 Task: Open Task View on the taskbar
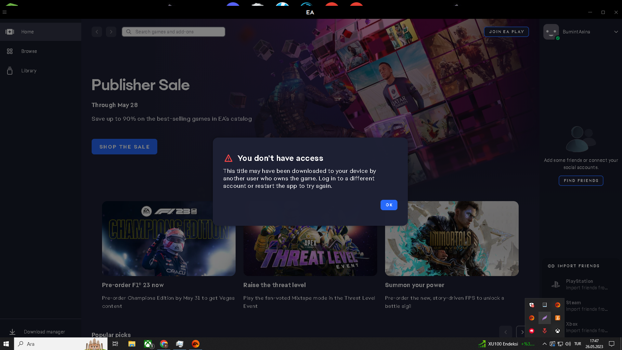click(x=115, y=344)
